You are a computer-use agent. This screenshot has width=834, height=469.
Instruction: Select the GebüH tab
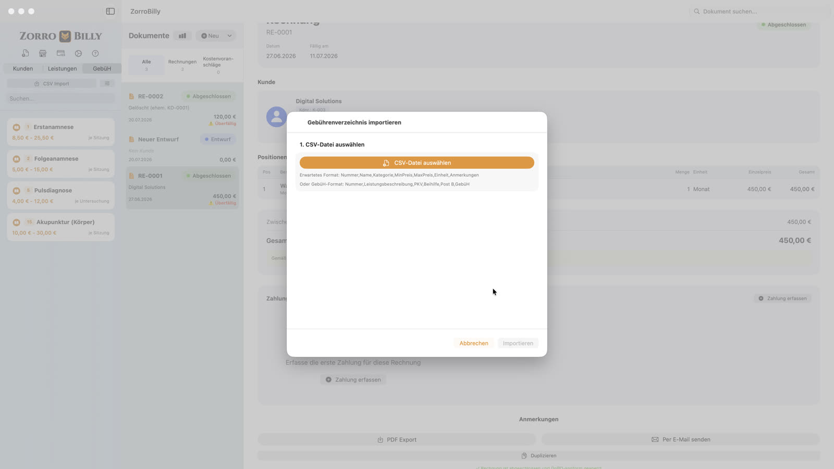point(102,68)
